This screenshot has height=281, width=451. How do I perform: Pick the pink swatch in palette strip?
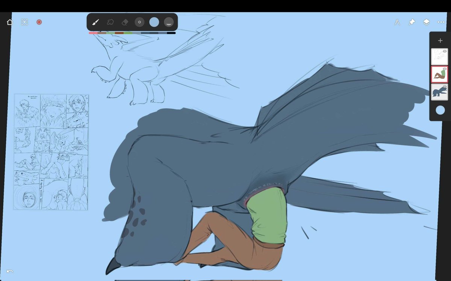tap(93, 33)
